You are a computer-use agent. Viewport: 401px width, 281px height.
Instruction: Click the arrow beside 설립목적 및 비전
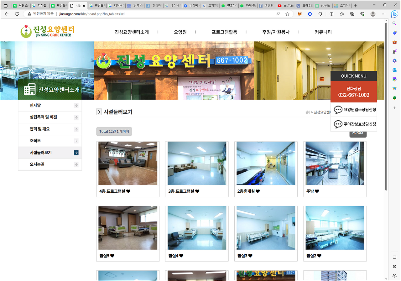76,117
